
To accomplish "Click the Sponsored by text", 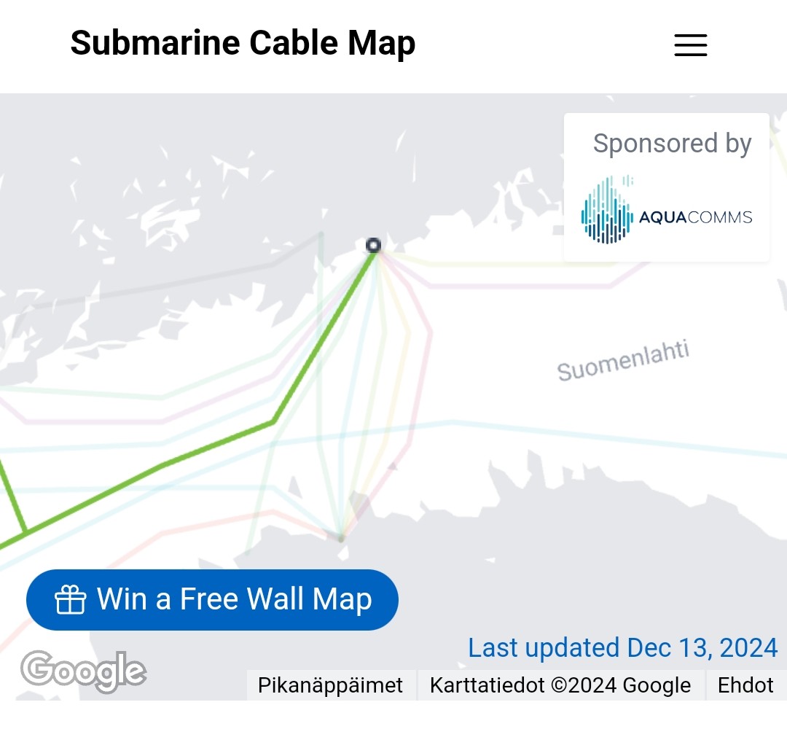I will [672, 144].
